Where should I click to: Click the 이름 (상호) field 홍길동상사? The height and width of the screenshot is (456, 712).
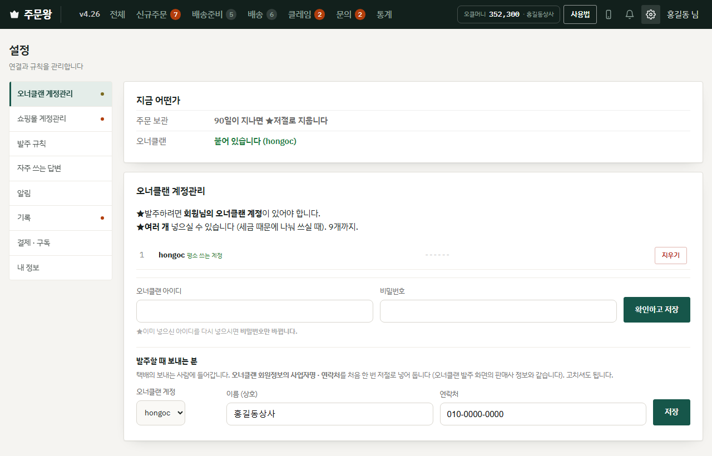coord(330,414)
